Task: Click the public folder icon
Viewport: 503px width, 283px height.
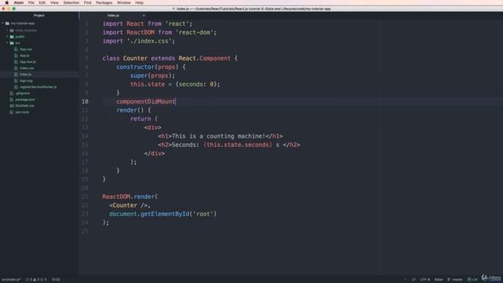Action: click(12, 37)
